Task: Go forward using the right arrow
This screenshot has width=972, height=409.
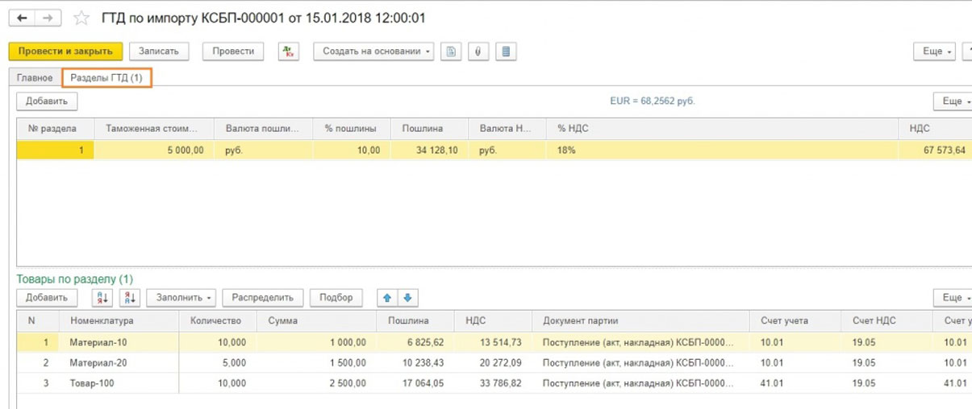Action: [48, 18]
